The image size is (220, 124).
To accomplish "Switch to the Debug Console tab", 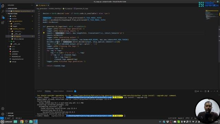I will click(x=59, y=91).
